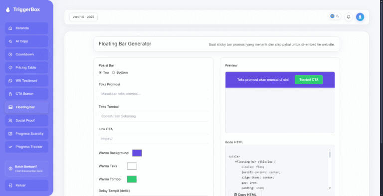Go to the AI Copy page
Screen dimensions: 383x196
(x=26, y=41)
